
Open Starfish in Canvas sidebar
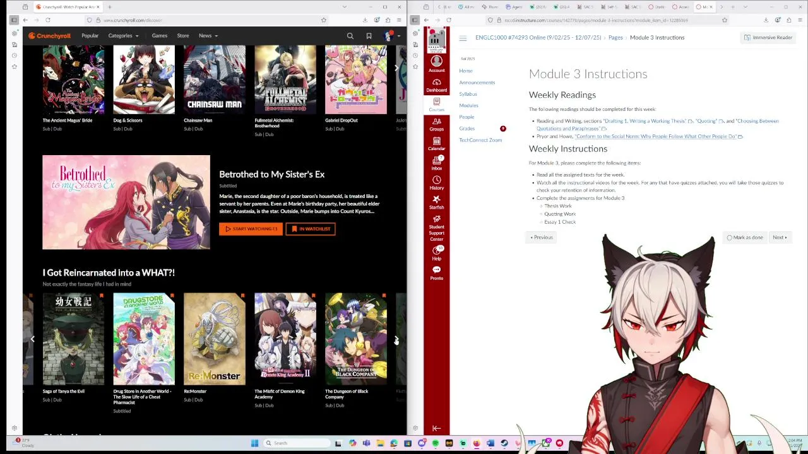[436, 202]
